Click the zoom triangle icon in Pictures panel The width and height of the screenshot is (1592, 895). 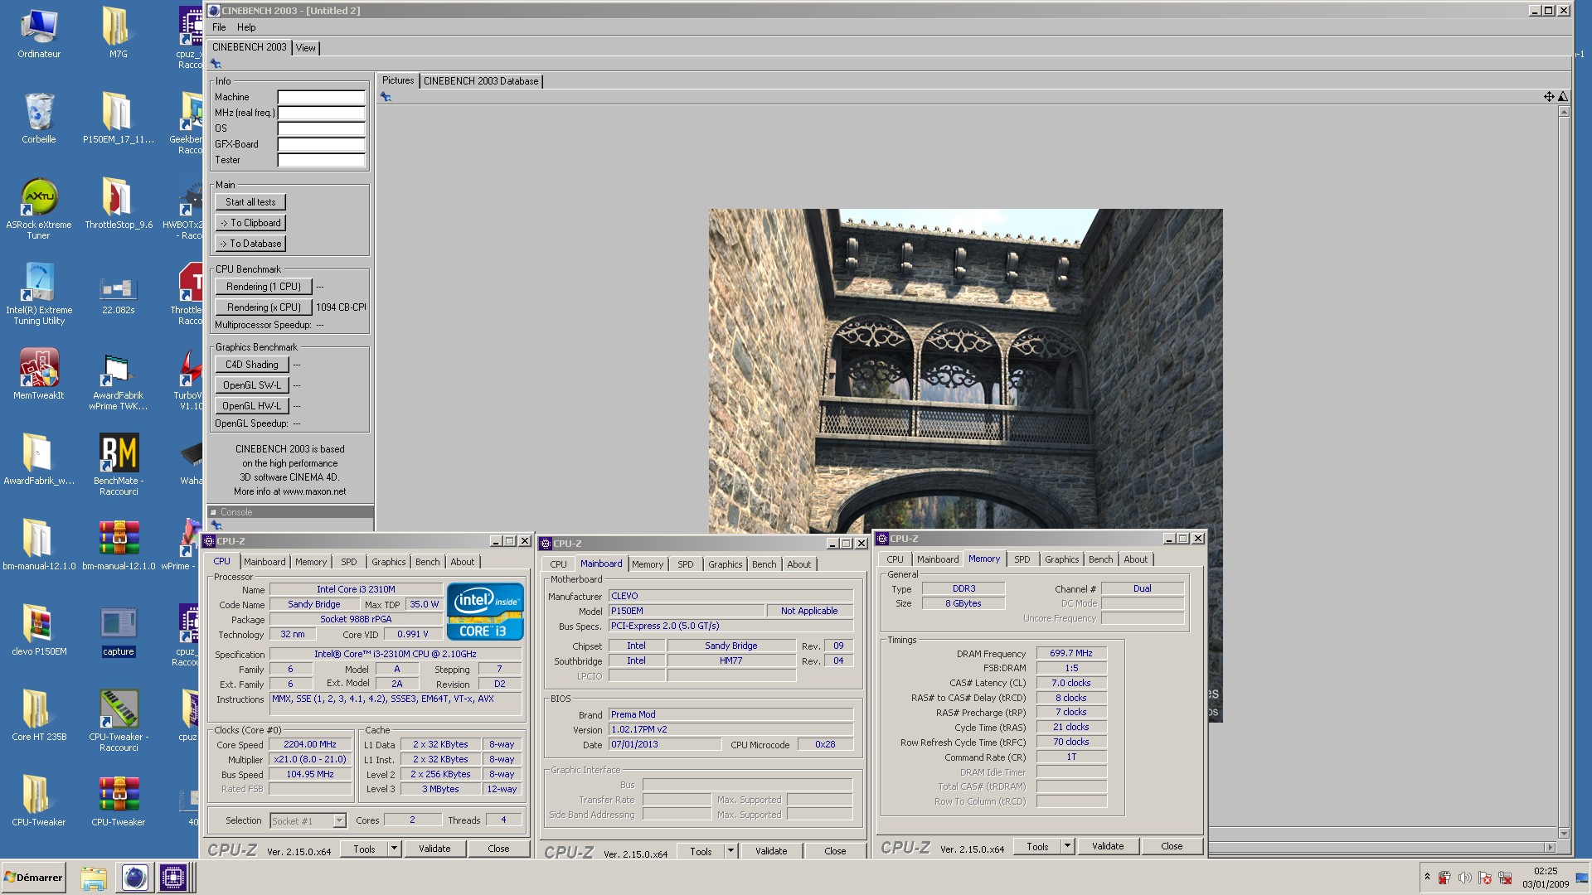click(1562, 96)
